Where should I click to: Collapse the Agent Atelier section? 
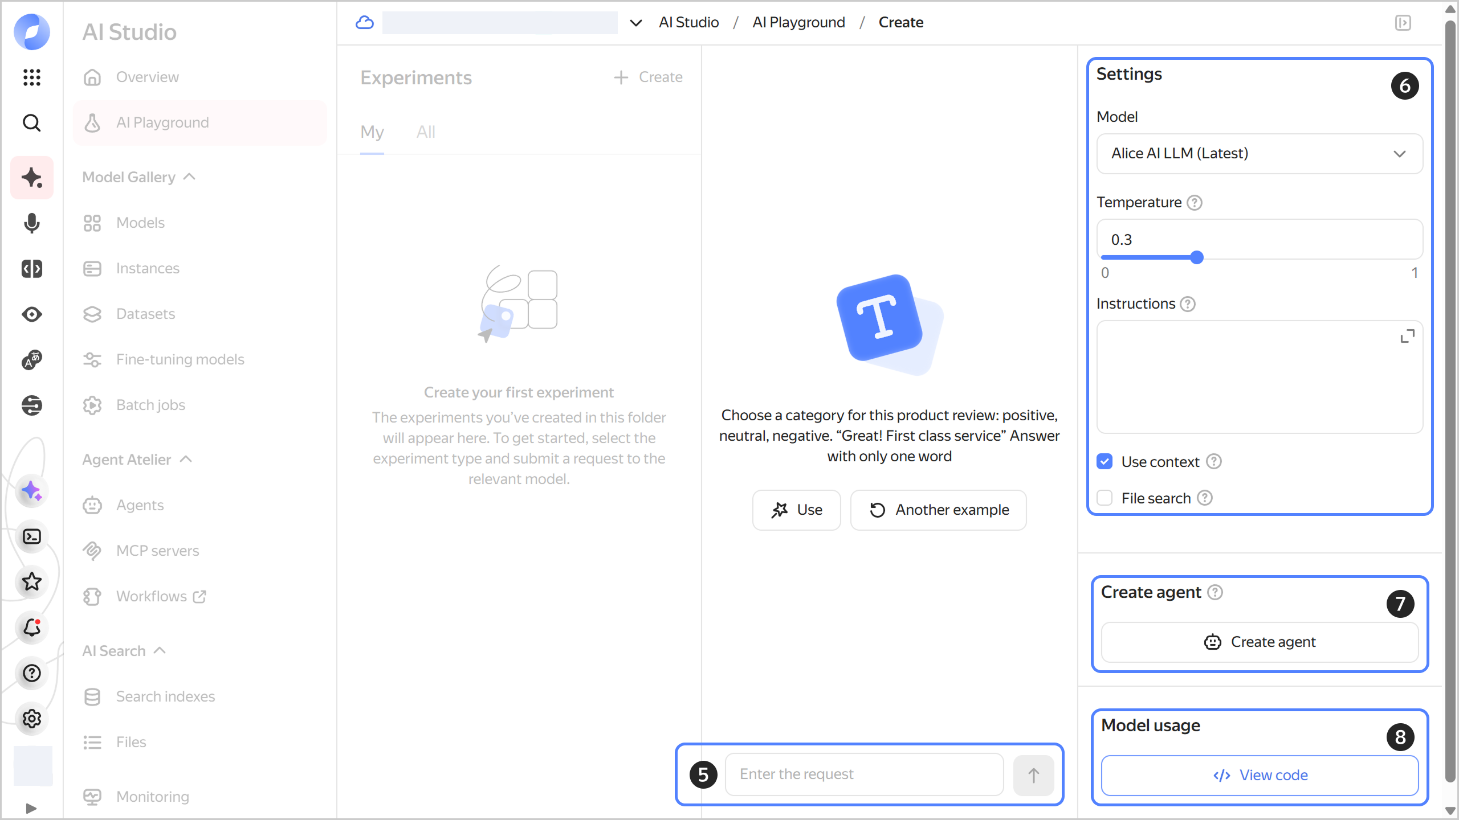point(186,460)
